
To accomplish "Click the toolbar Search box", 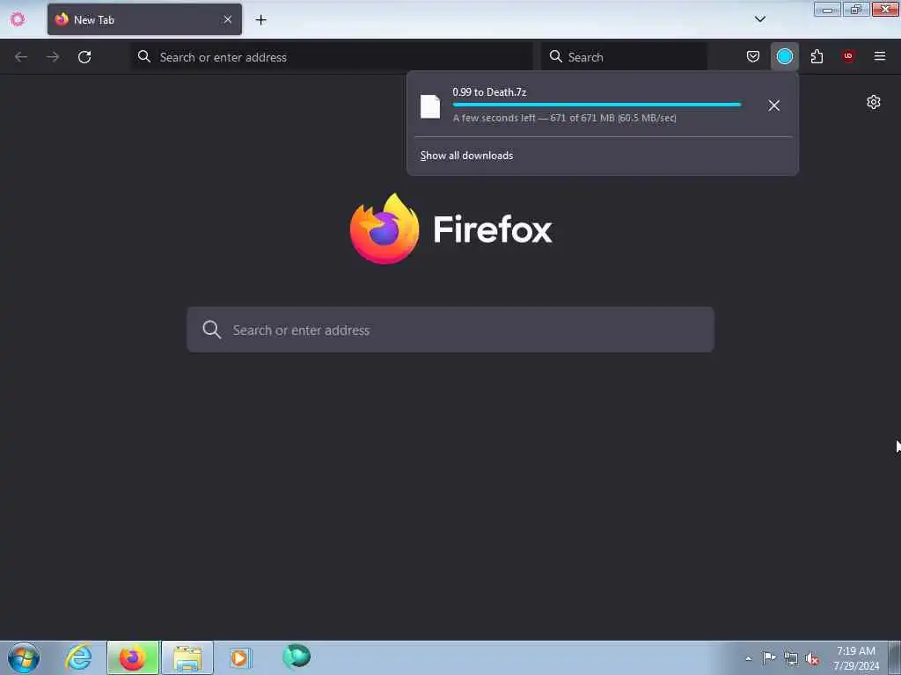I will pos(624,57).
